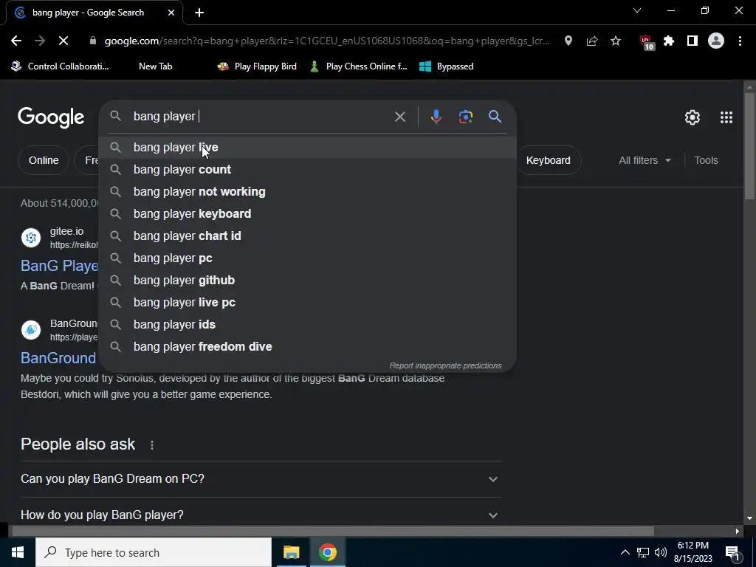Viewport: 756px width, 567px height.
Task: Show hidden system tray icons
Action: pyautogui.click(x=625, y=552)
